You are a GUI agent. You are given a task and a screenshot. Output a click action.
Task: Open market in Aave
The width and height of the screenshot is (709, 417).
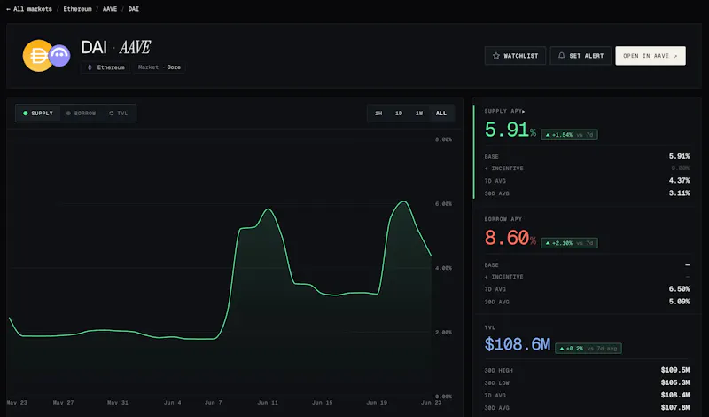[651, 56]
